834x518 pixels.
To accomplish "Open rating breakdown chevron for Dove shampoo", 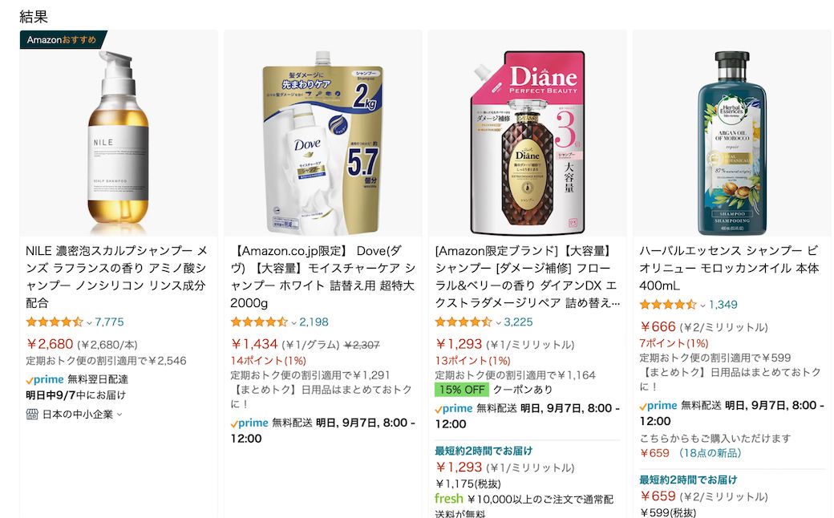I will tap(294, 322).
